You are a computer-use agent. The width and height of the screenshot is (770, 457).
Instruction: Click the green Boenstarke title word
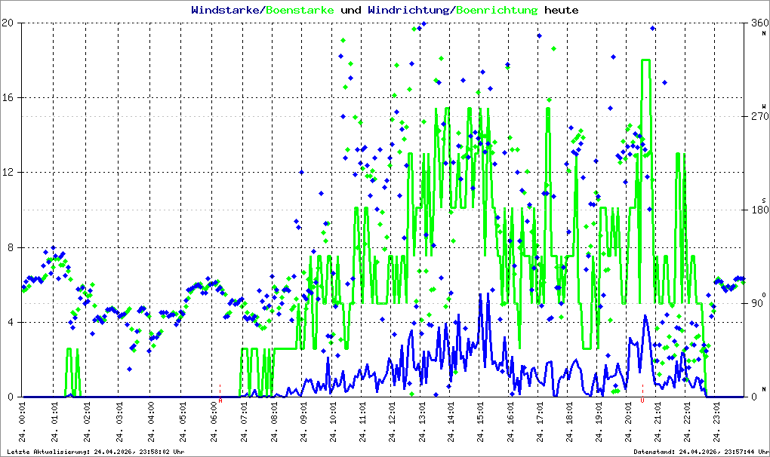click(x=300, y=10)
